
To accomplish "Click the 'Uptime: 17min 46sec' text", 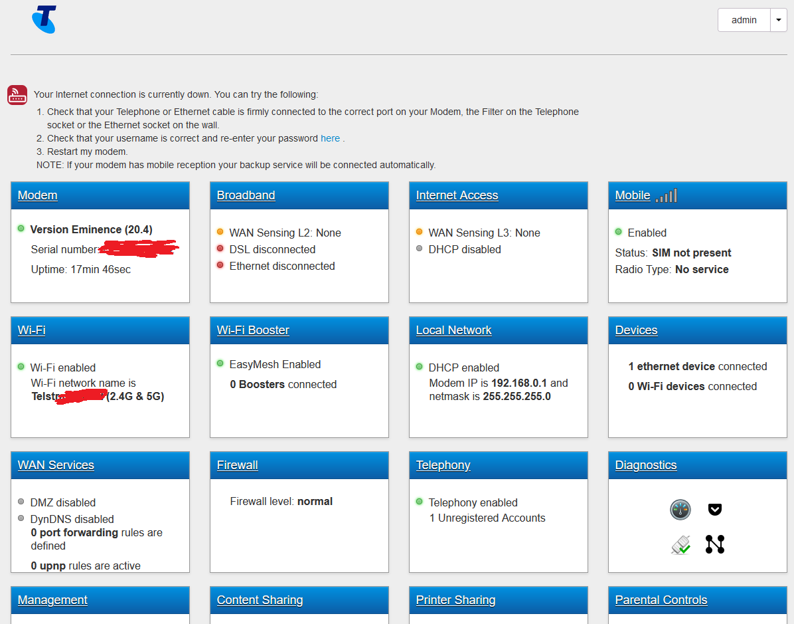I will 80,270.
